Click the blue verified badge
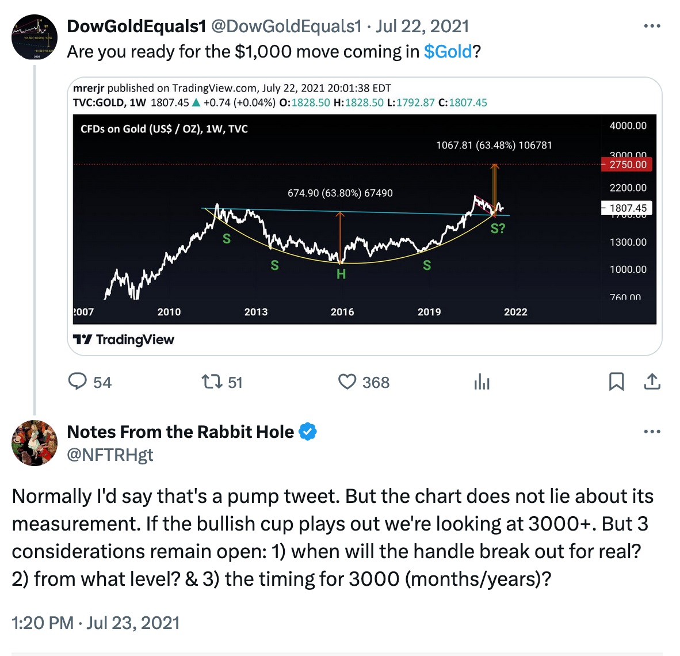The height and width of the screenshot is (656, 680). tap(308, 432)
